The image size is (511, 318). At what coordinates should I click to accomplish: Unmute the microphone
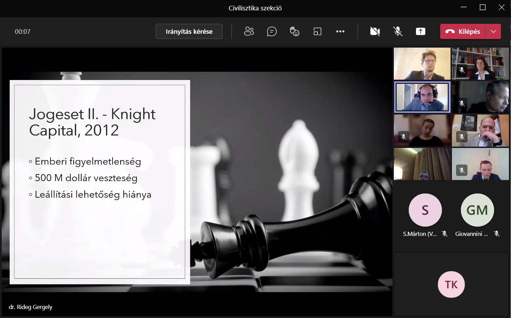pyautogui.click(x=398, y=31)
